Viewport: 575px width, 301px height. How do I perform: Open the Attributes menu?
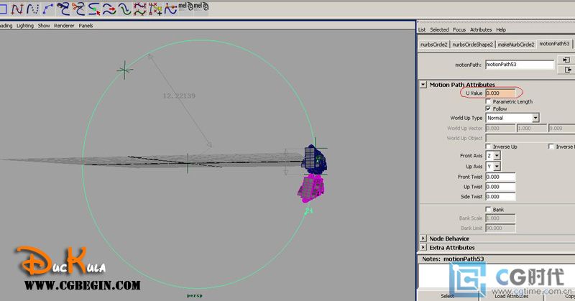click(481, 29)
